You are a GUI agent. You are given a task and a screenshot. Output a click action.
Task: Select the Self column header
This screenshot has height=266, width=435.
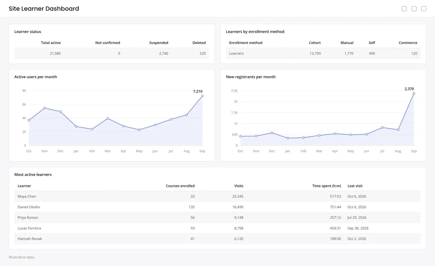[372, 43]
